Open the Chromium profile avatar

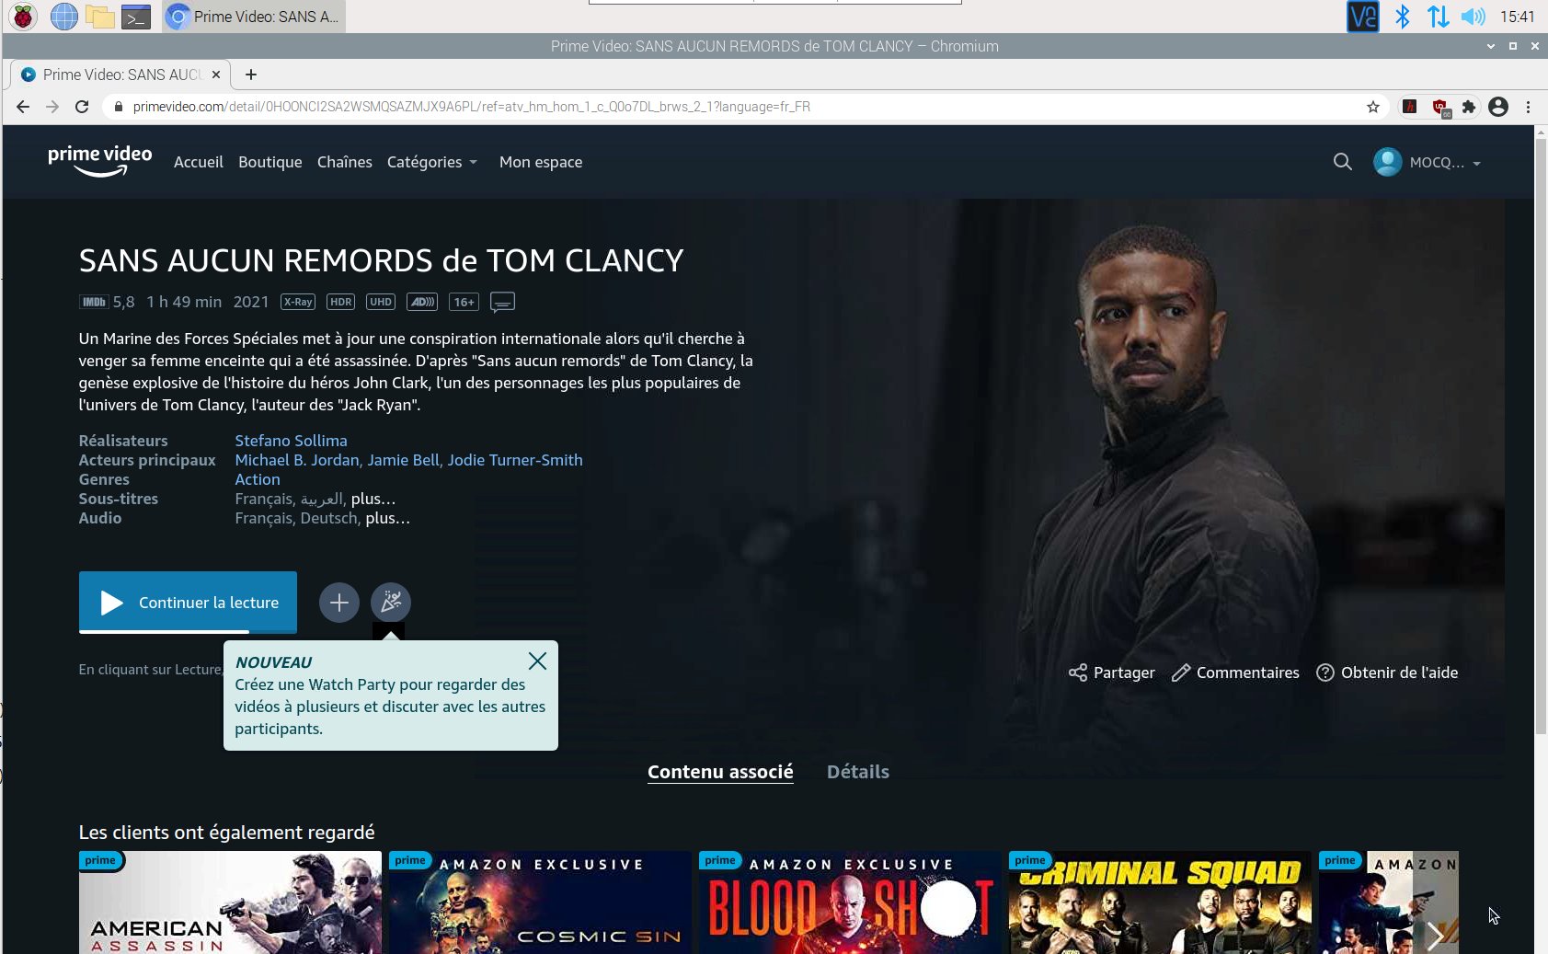pyautogui.click(x=1498, y=107)
